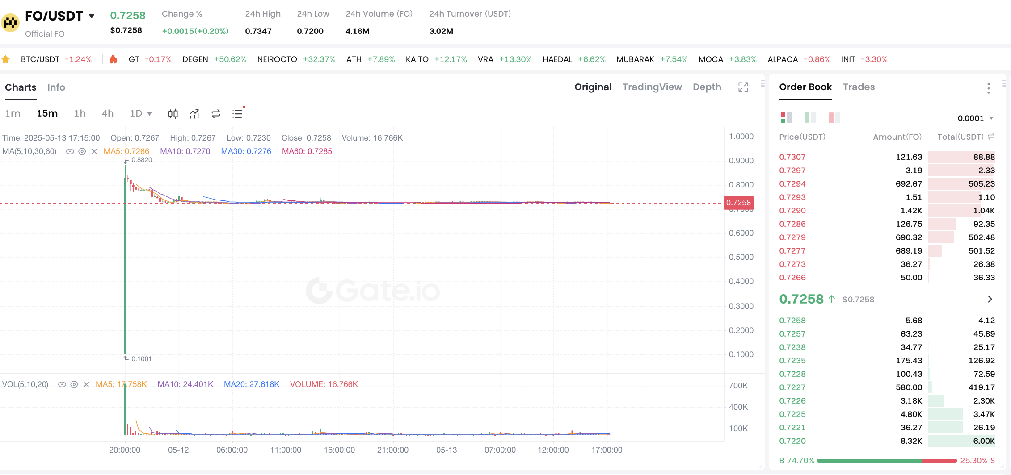Open the chart list settings icon
The image size is (1011, 475).
tap(237, 114)
